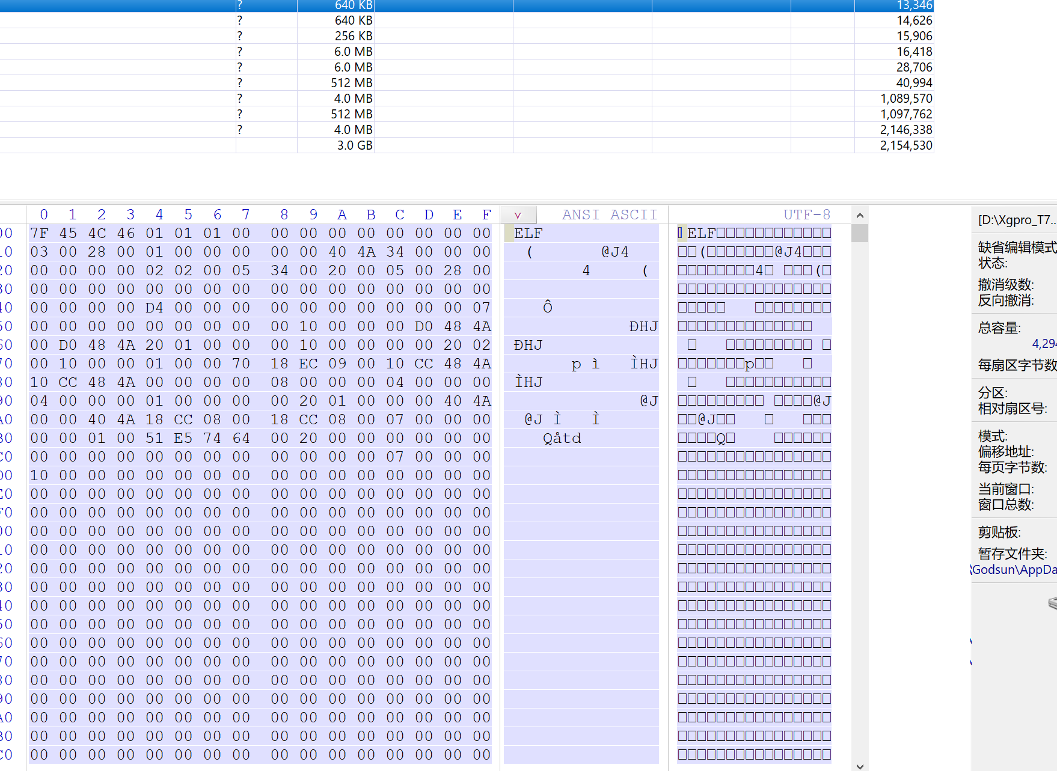The image size is (1057, 771).
Task: Click the 7F byte at hex offset zero
Action: 39,233
